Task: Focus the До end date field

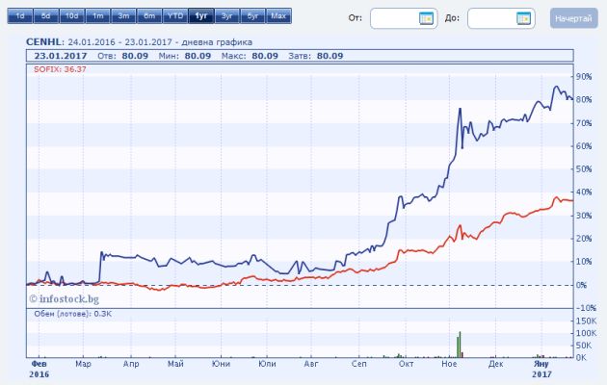Action: (x=501, y=18)
